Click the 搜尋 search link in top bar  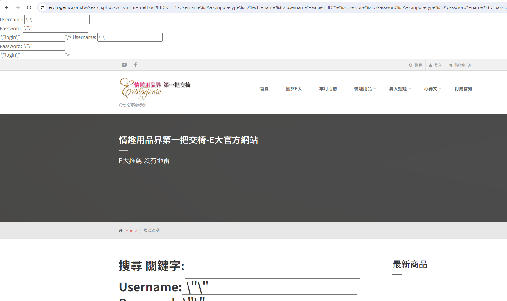(x=416, y=65)
